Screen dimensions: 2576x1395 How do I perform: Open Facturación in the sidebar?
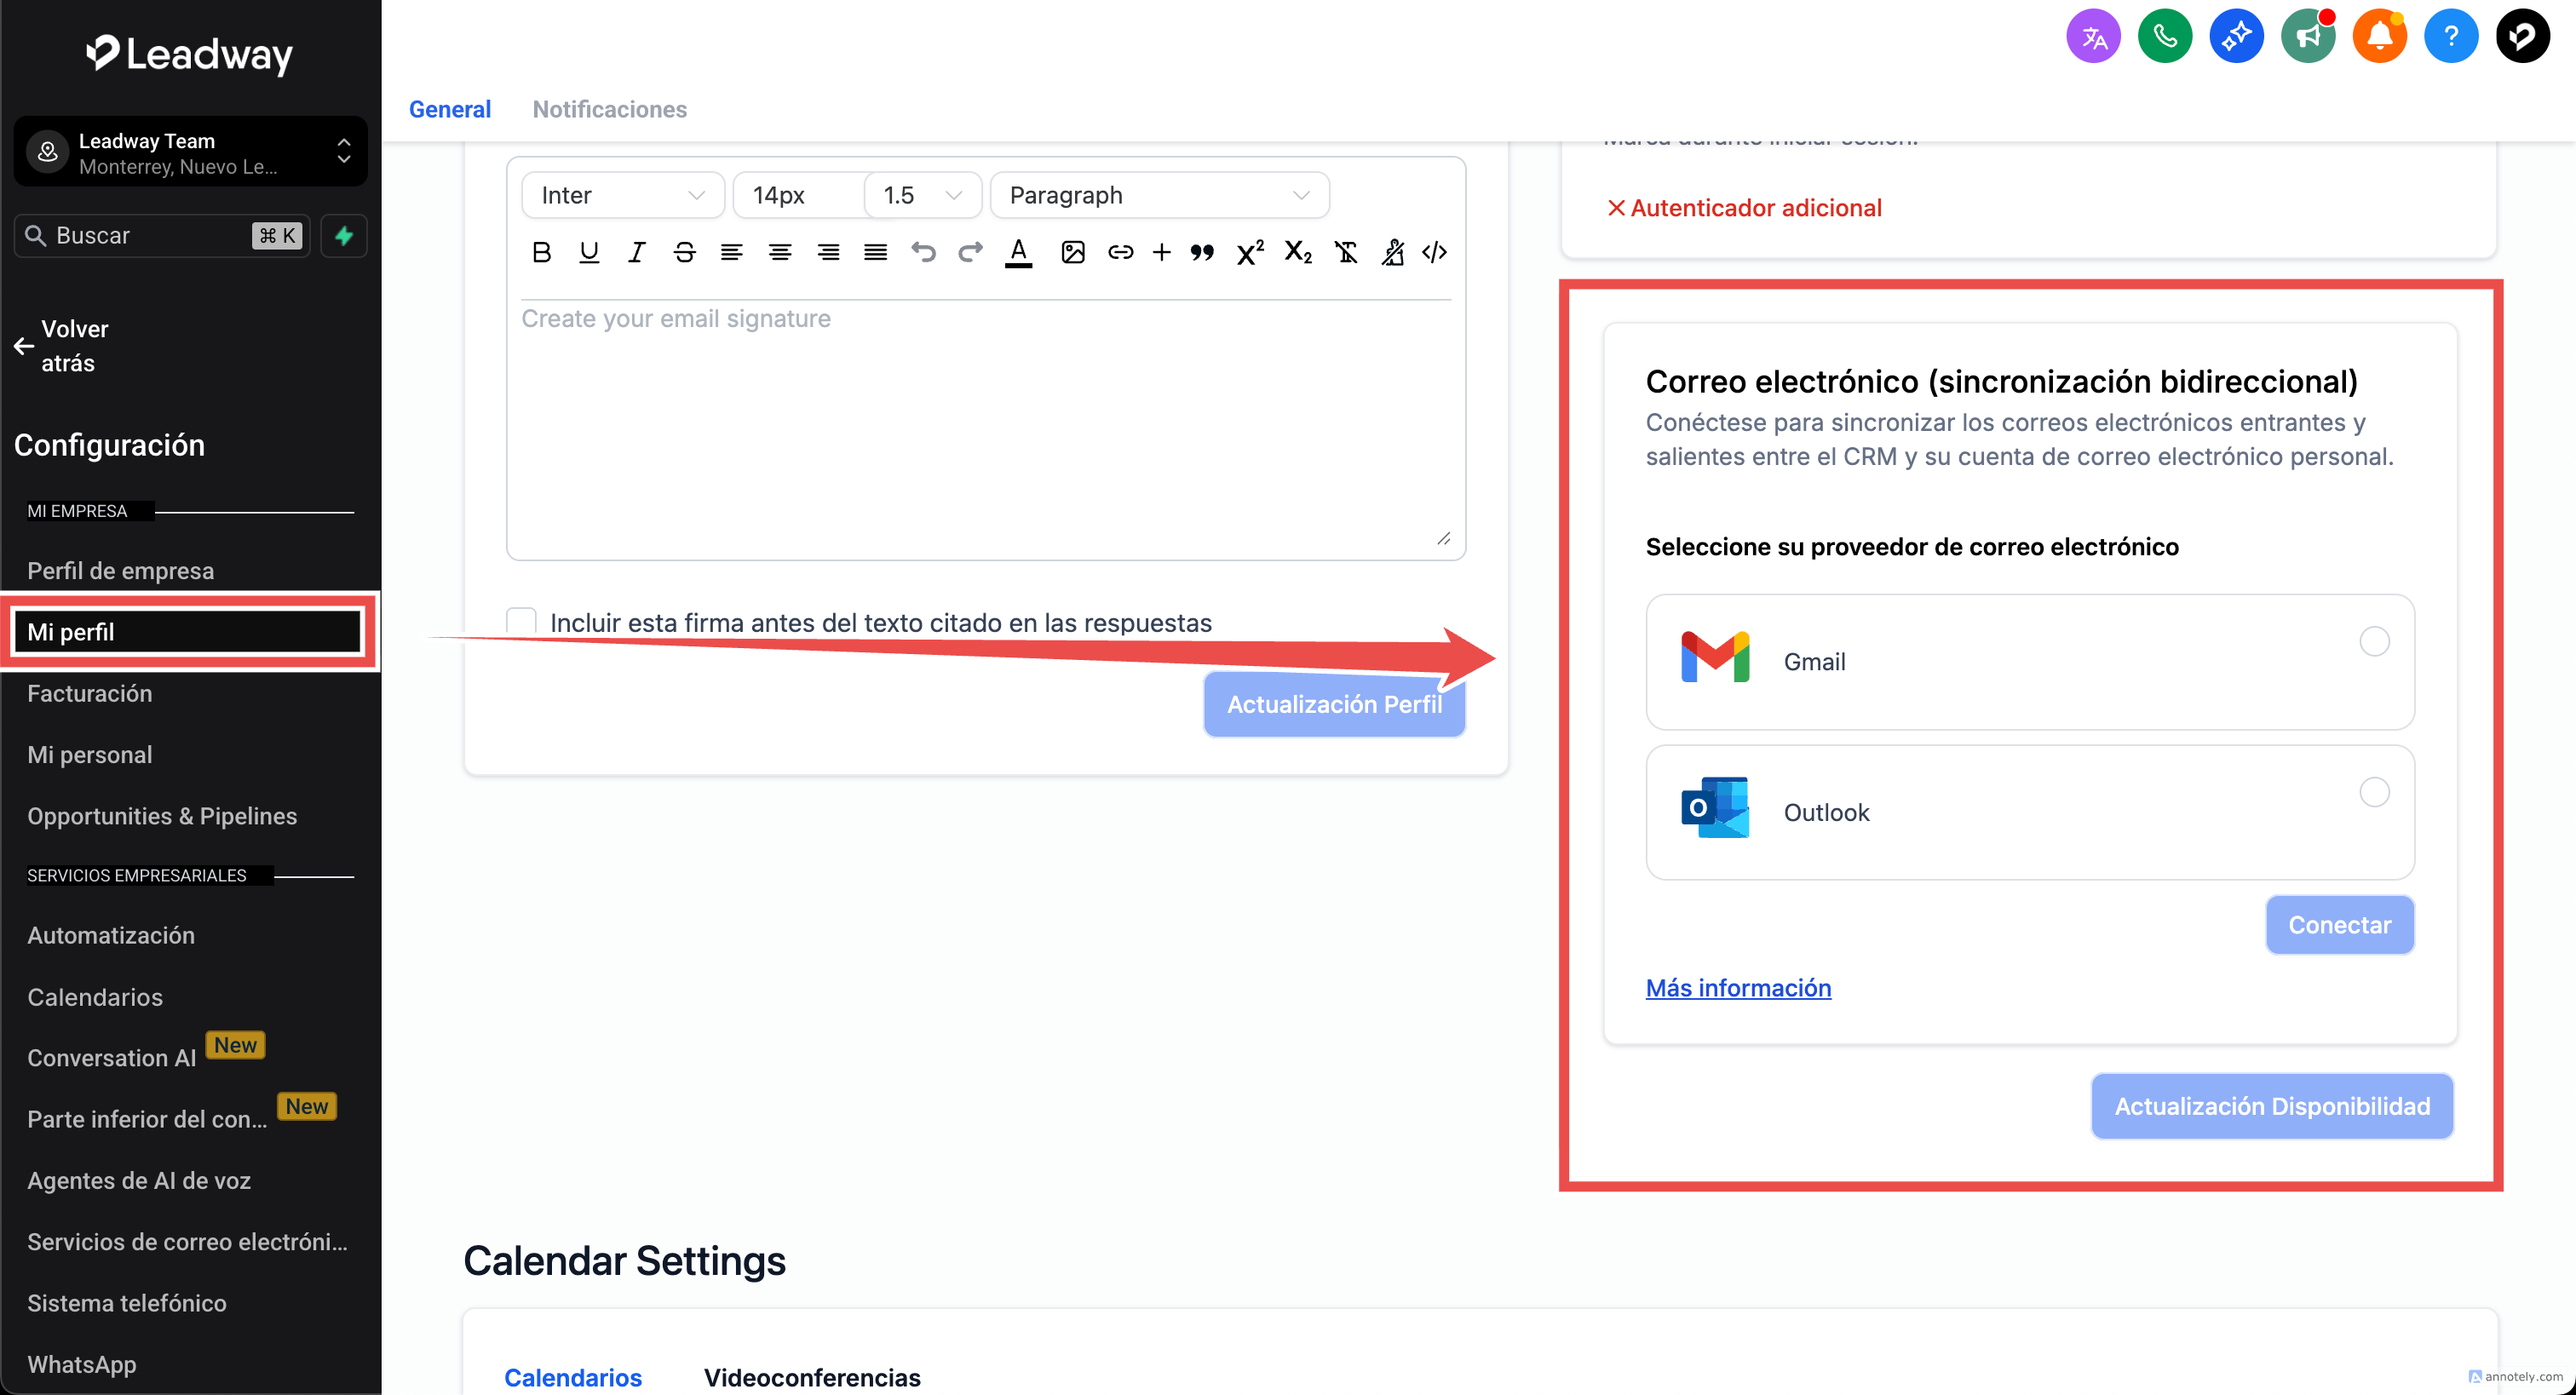90,693
